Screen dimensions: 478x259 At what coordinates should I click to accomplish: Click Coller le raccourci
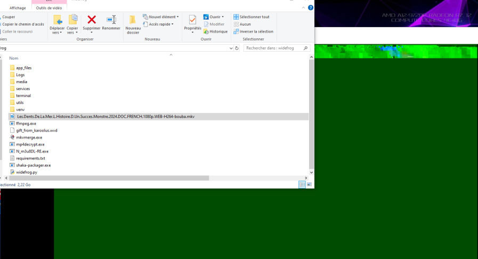(17, 31)
